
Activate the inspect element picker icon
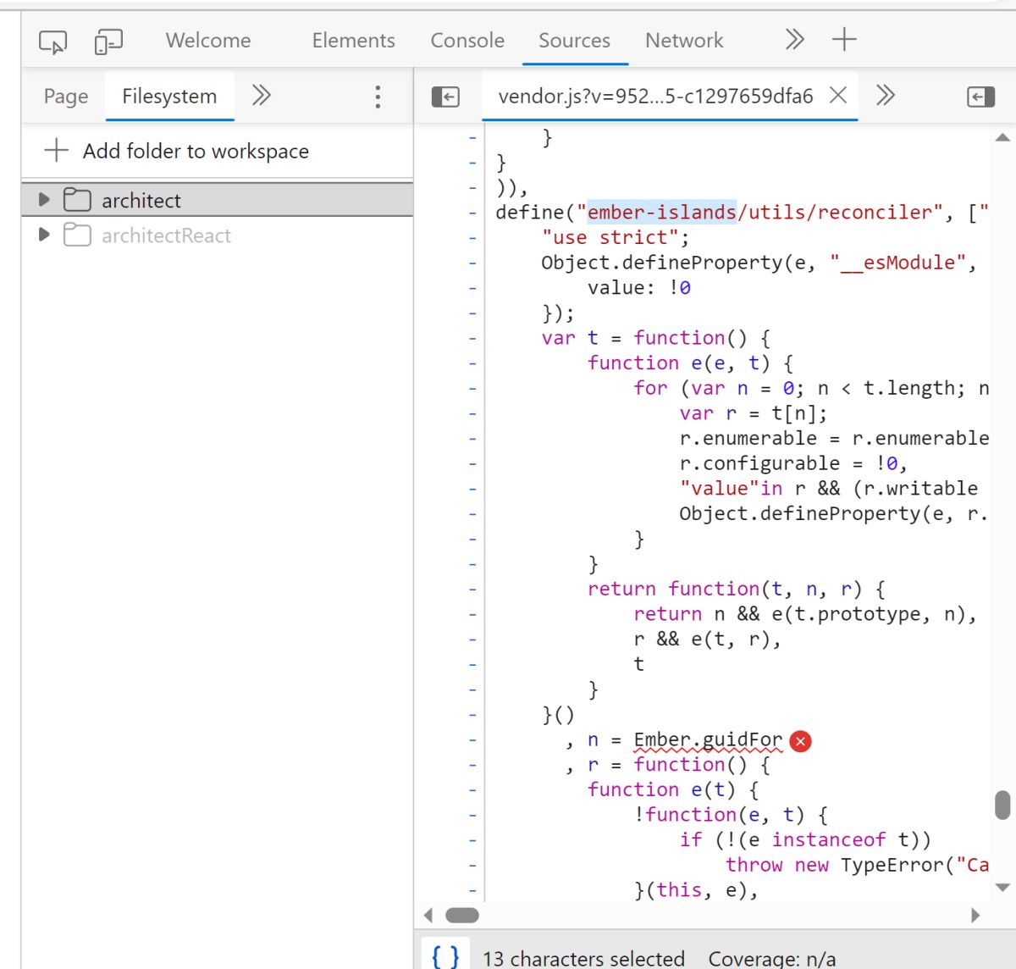tap(53, 41)
